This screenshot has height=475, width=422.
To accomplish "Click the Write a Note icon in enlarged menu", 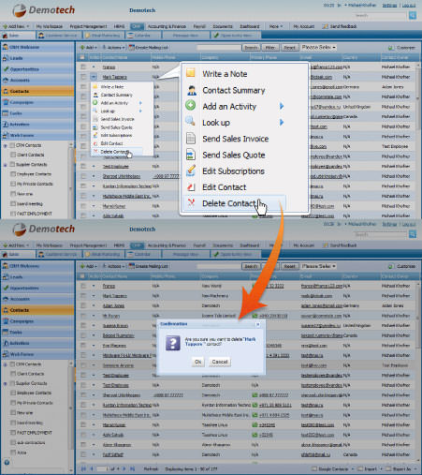I will click(x=191, y=73).
